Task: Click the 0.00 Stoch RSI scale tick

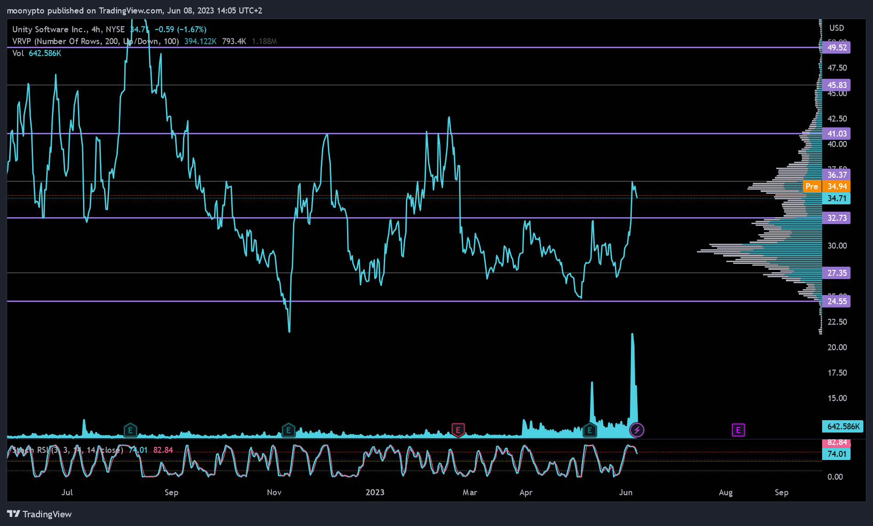Action: click(835, 477)
